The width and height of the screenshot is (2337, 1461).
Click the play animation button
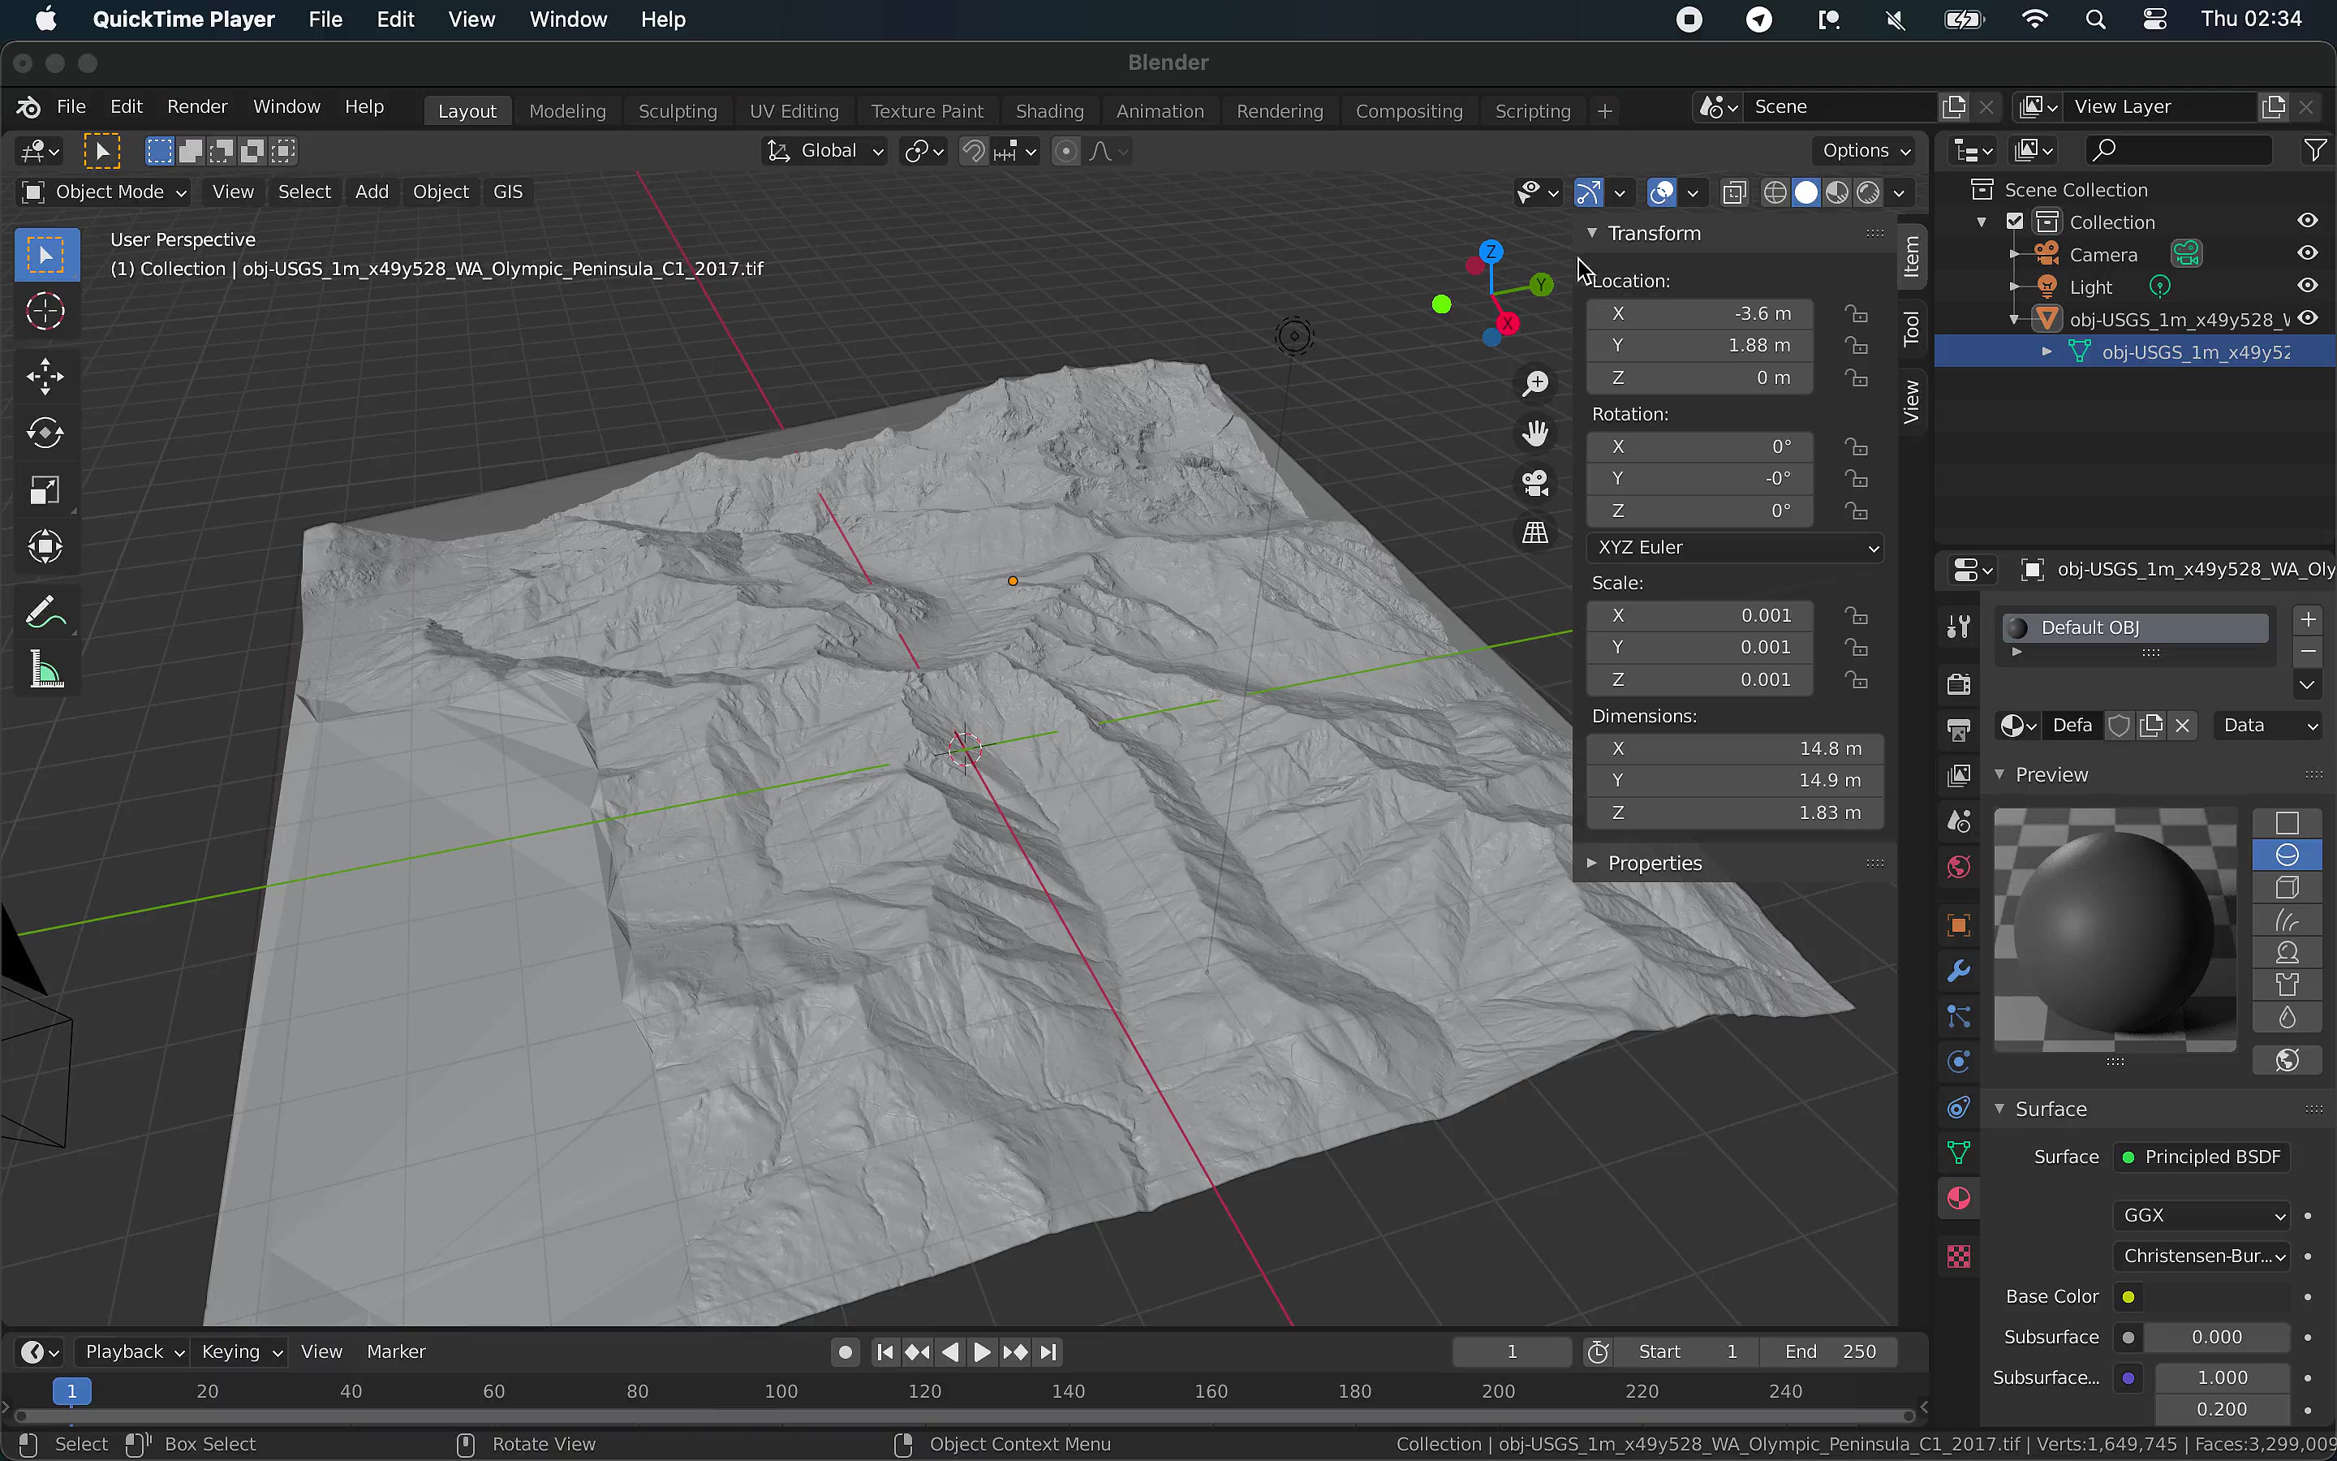pos(982,1351)
